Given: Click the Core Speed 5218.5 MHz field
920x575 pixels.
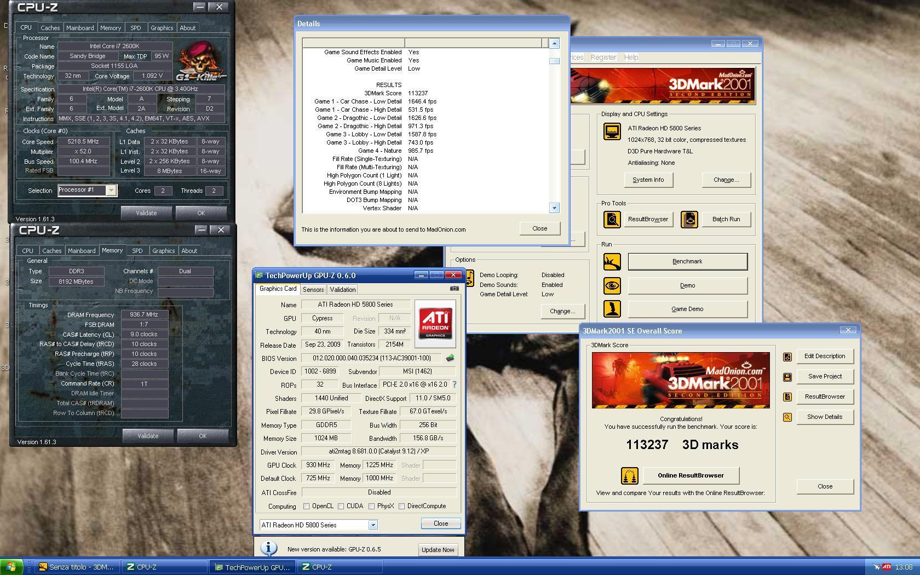Looking at the screenshot, I should [x=83, y=141].
